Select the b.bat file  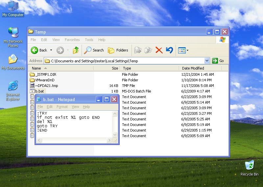pyautogui.click(x=39, y=91)
